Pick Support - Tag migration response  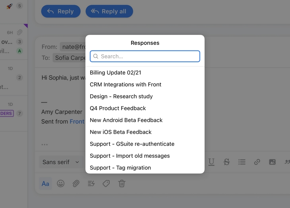click(x=120, y=168)
